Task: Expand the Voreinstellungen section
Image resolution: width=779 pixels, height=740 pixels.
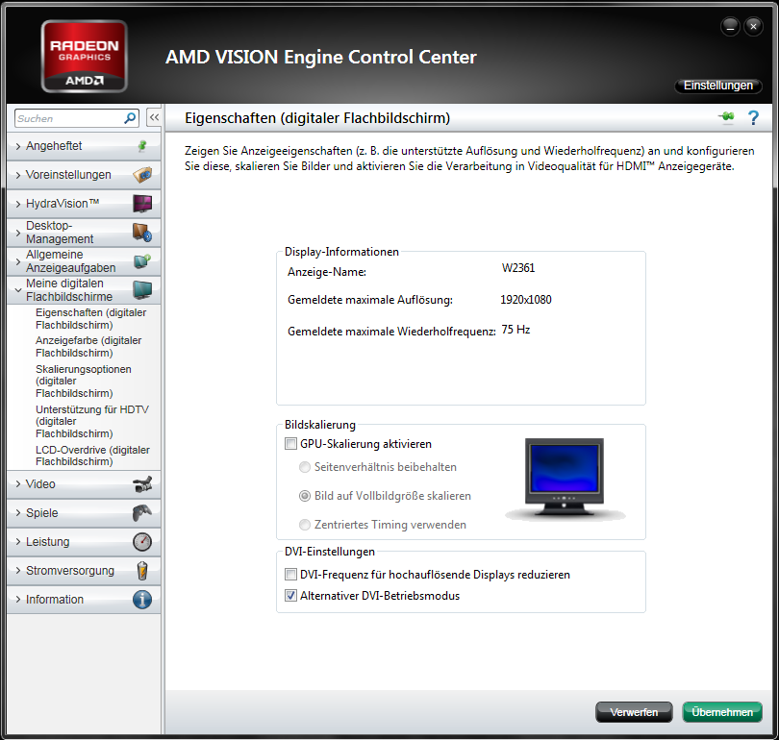Action: click(x=84, y=175)
